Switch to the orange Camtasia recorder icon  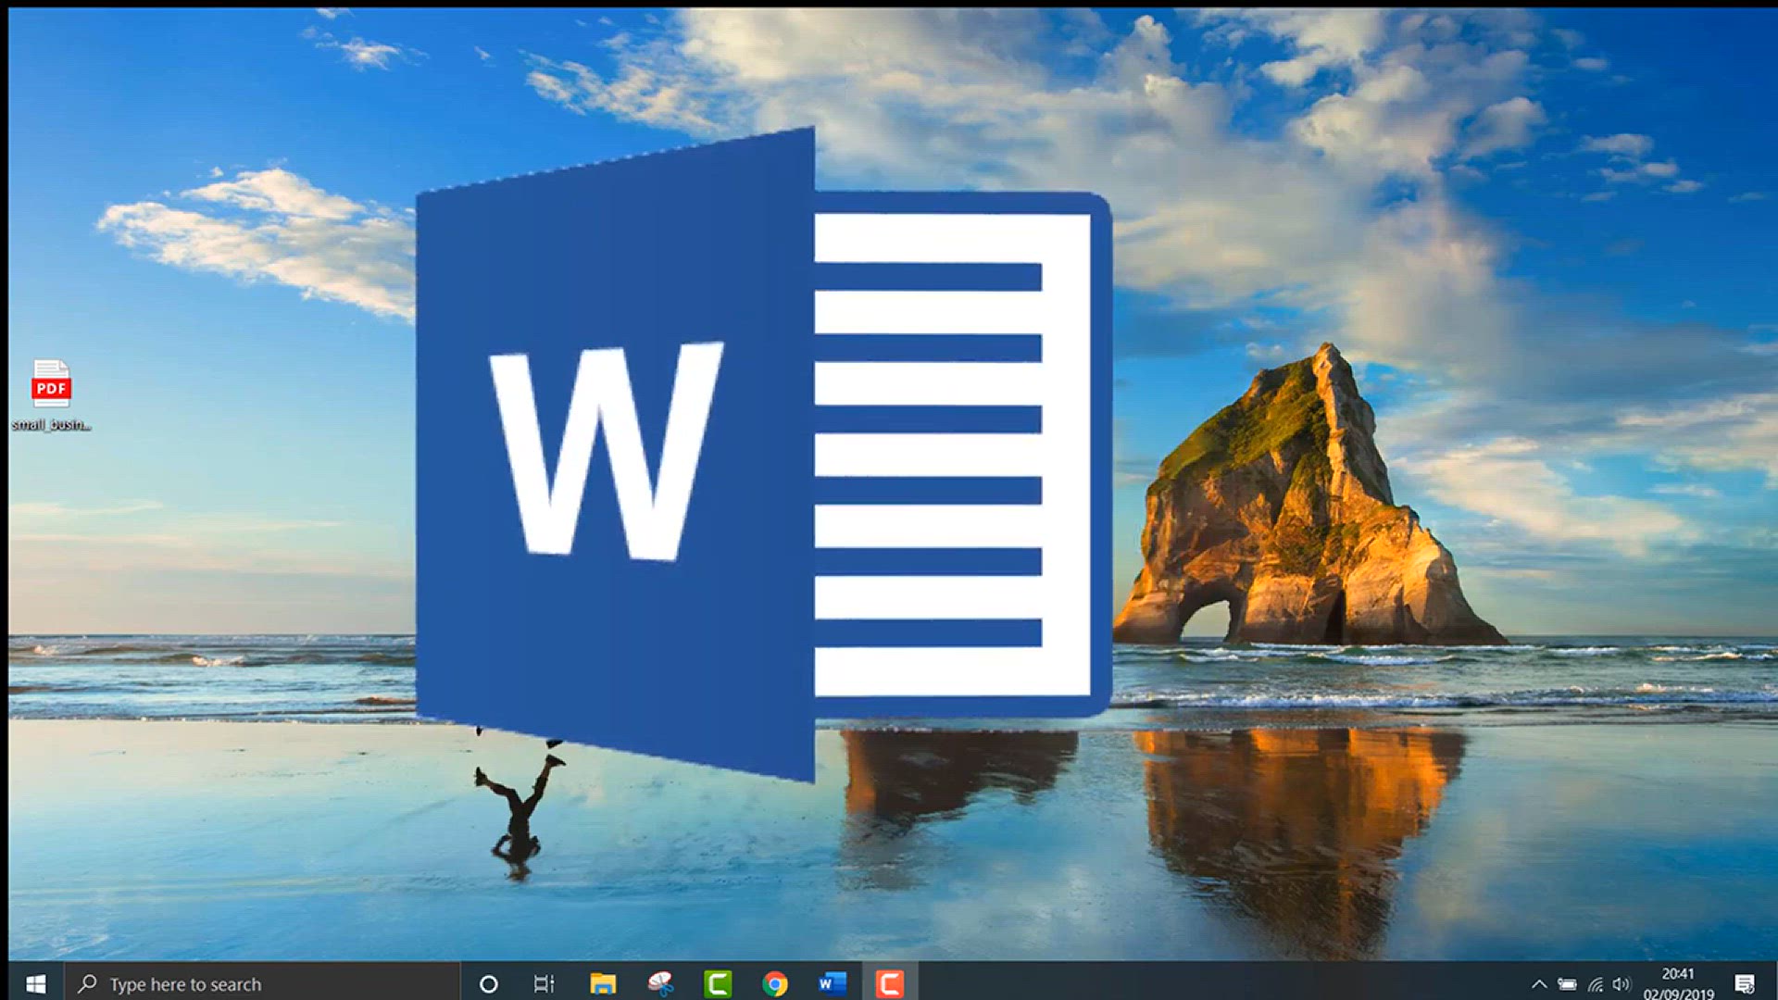click(890, 983)
